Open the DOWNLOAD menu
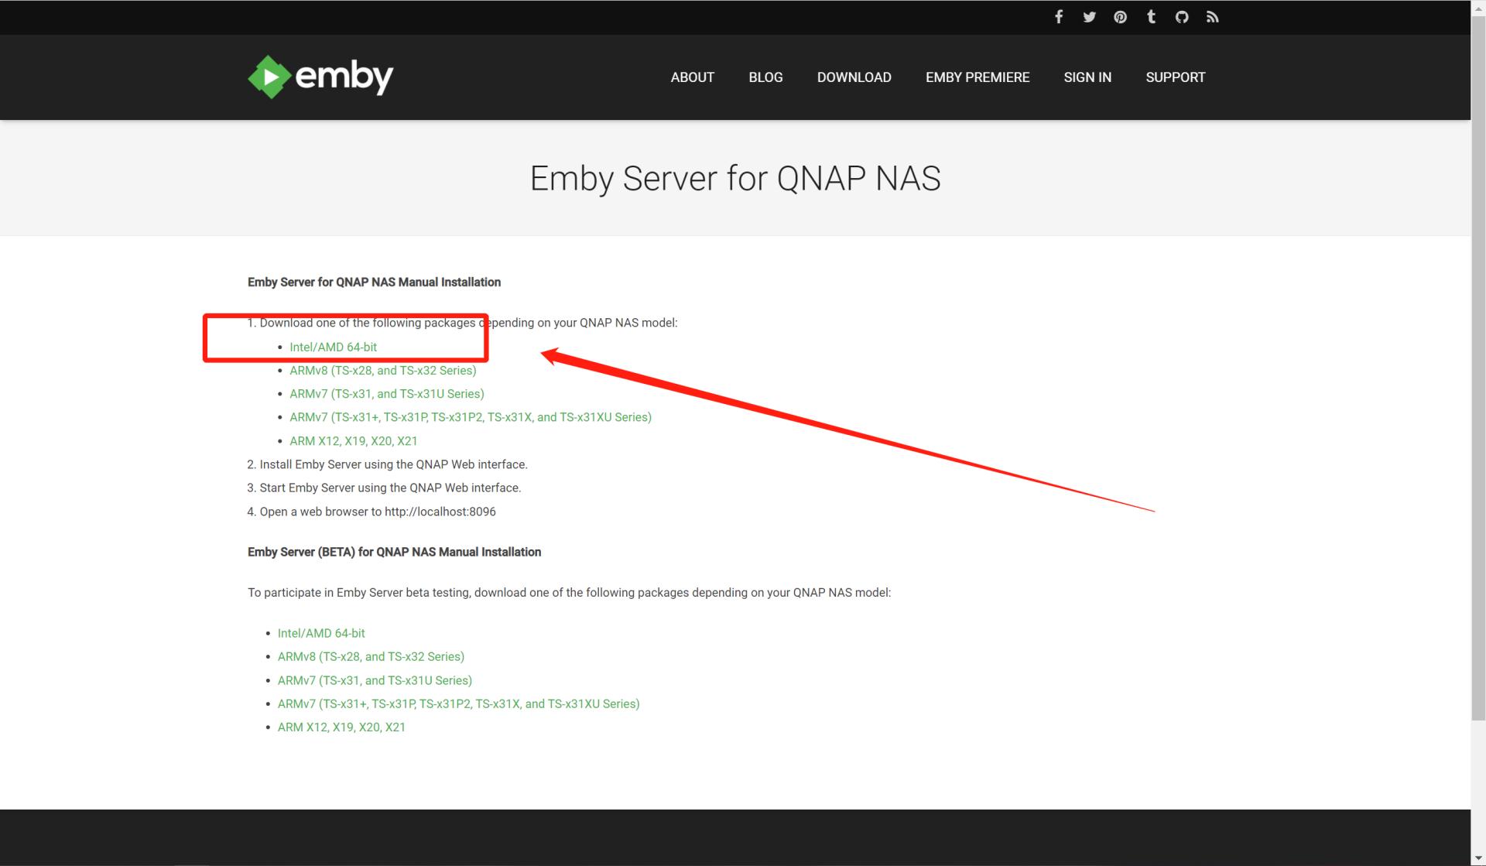Image resolution: width=1486 pixels, height=866 pixels. pos(854,77)
